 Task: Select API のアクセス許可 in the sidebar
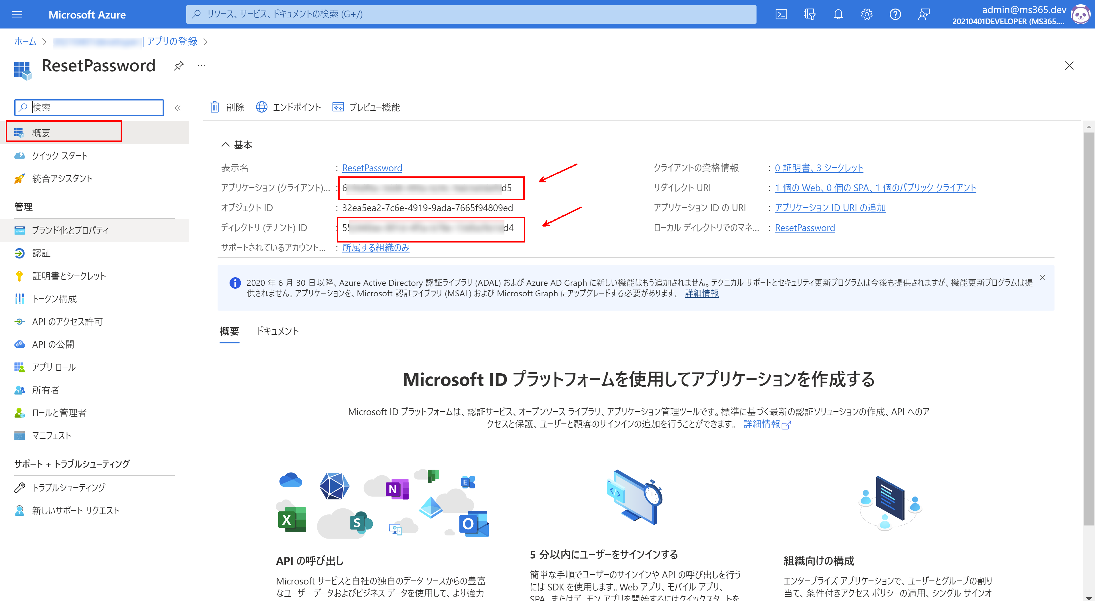click(67, 321)
